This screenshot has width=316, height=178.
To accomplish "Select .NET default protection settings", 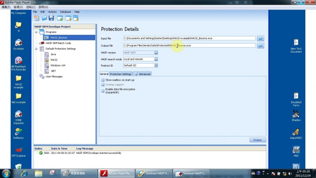I will coord(53,71).
